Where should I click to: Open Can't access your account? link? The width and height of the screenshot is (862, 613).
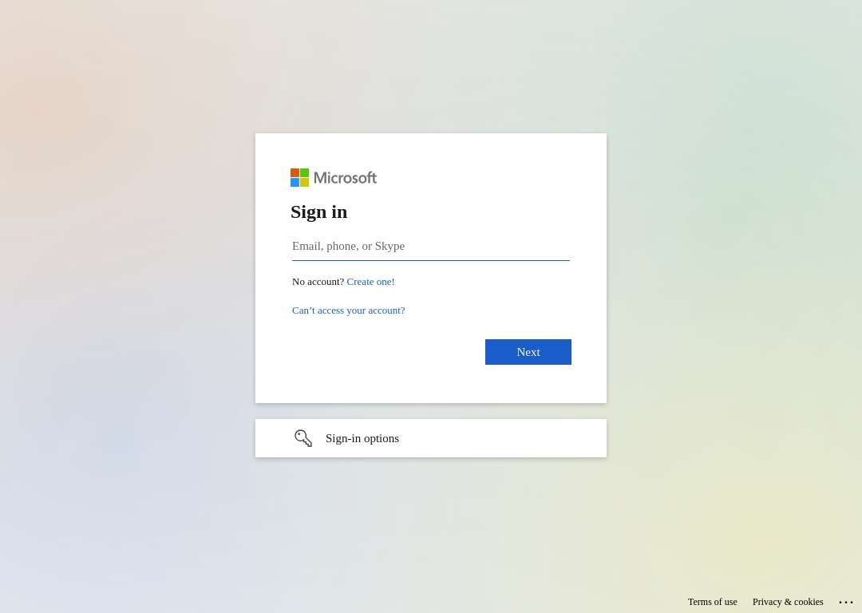click(x=349, y=310)
